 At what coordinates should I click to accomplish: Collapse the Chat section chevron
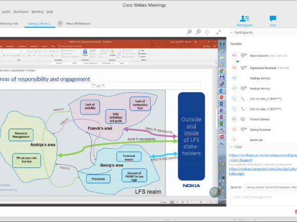coord(231,147)
